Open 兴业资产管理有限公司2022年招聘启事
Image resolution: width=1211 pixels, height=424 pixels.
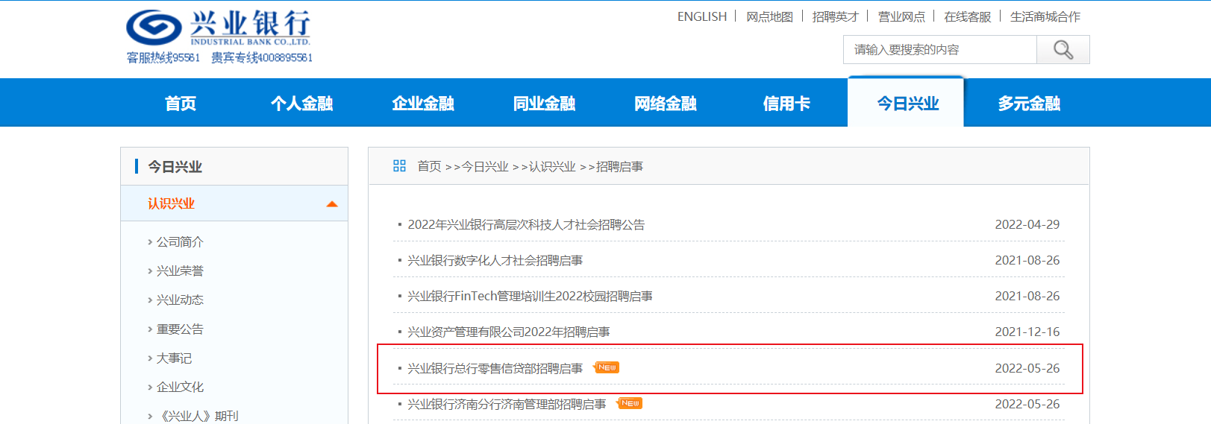tap(508, 332)
